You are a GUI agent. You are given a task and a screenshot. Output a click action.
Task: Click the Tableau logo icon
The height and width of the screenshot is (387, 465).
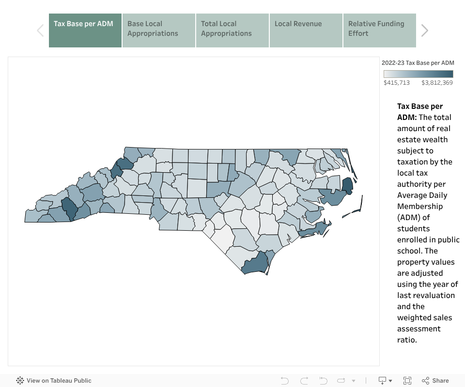(x=20, y=381)
